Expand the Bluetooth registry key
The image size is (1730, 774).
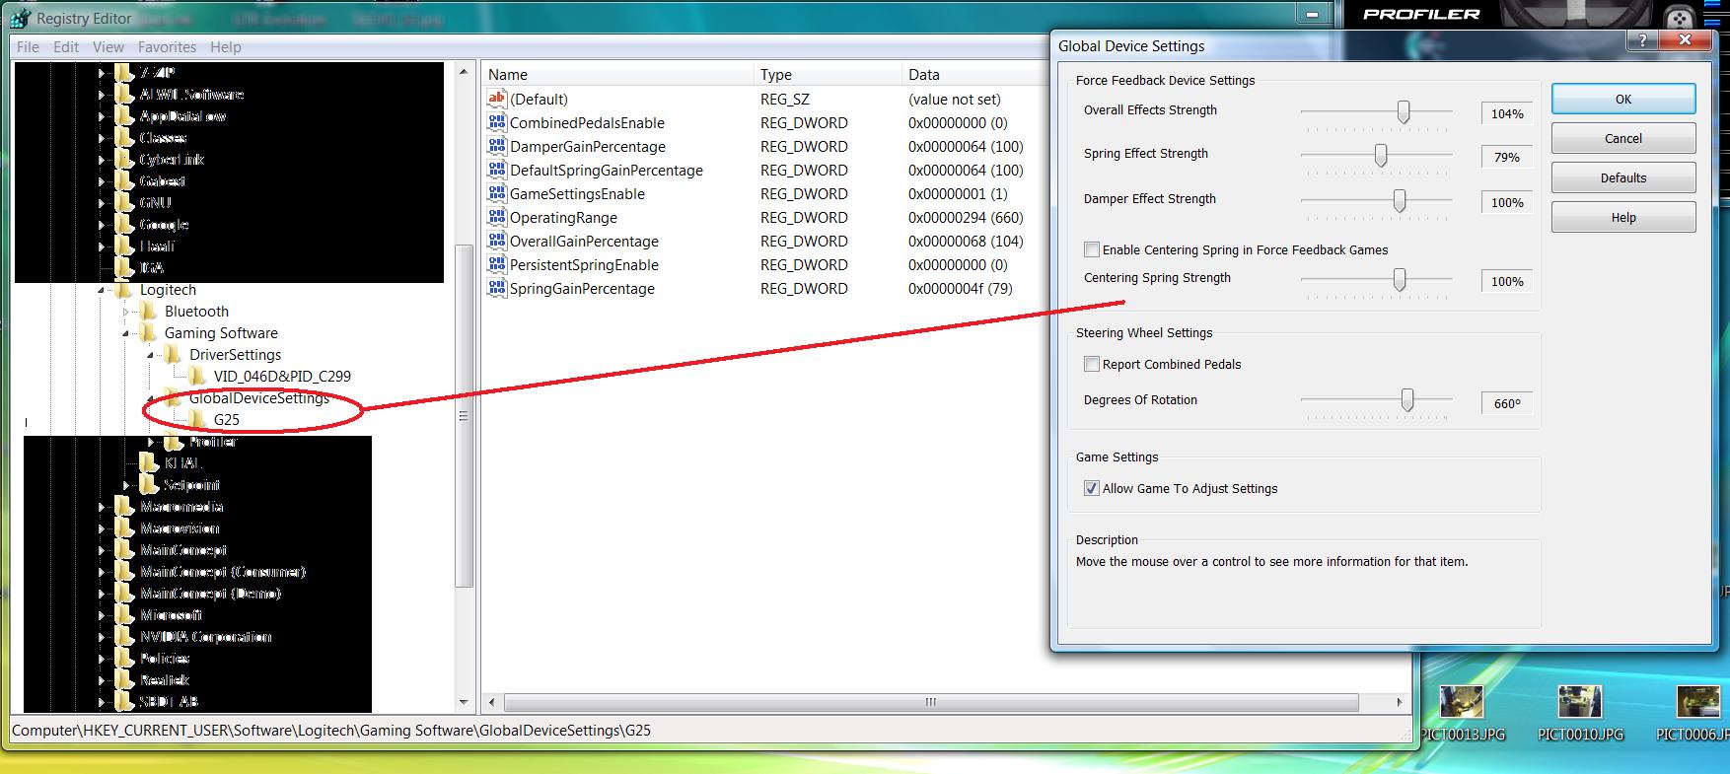[126, 312]
